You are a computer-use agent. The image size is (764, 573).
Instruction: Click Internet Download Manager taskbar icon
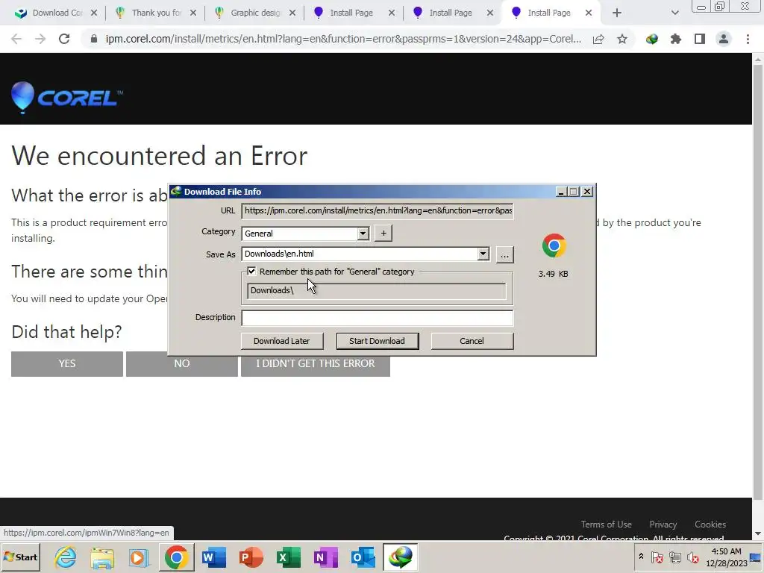401,557
